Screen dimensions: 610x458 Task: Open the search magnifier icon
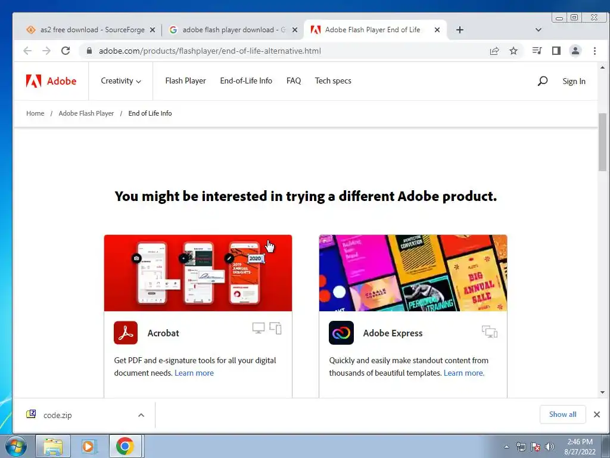tap(542, 81)
